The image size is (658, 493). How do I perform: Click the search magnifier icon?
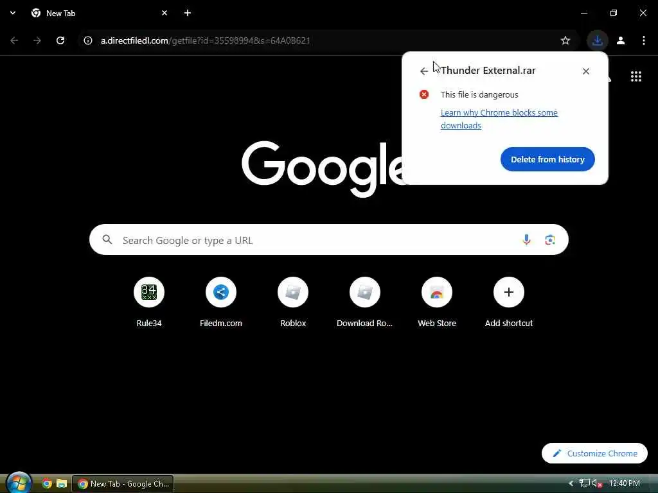point(107,240)
